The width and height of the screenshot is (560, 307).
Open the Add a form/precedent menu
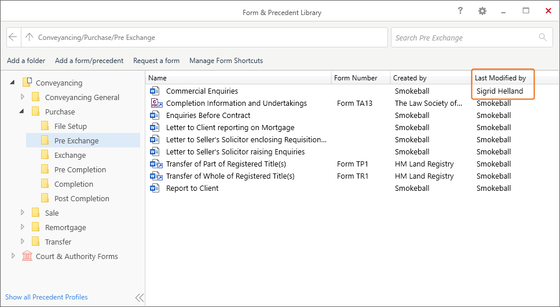(x=89, y=61)
